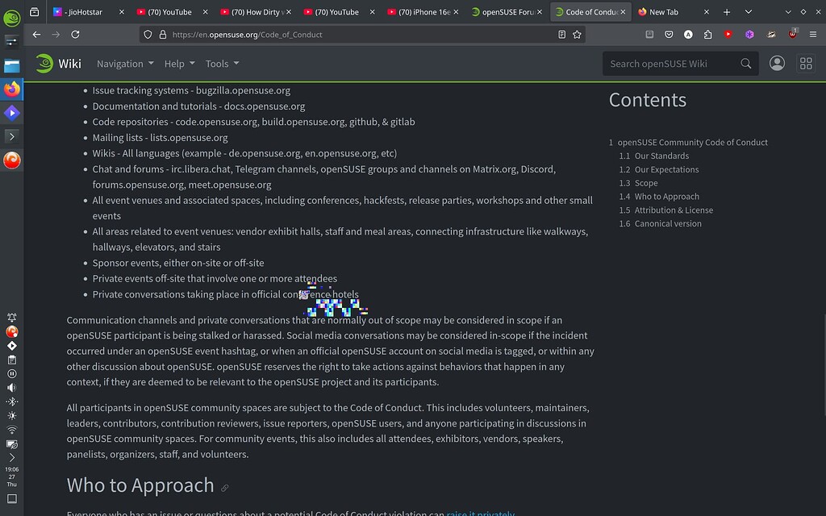
Task: Toggle reader view for the current page
Action: pyautogui.click(x=562, y=35)
